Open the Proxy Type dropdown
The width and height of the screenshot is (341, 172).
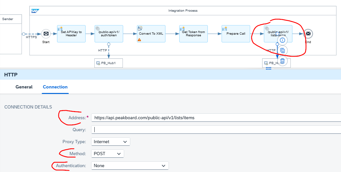click(111, 142)
